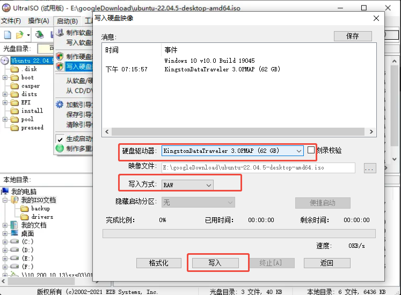Click the 光盘目录 input box
Image resolution: width=401 pixels, height=295 pixels.
[x=46, y=48]
